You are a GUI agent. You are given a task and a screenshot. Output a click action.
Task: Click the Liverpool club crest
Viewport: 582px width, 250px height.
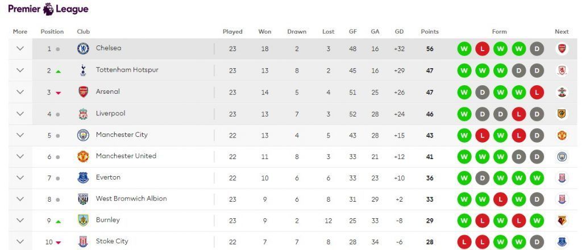83,114
